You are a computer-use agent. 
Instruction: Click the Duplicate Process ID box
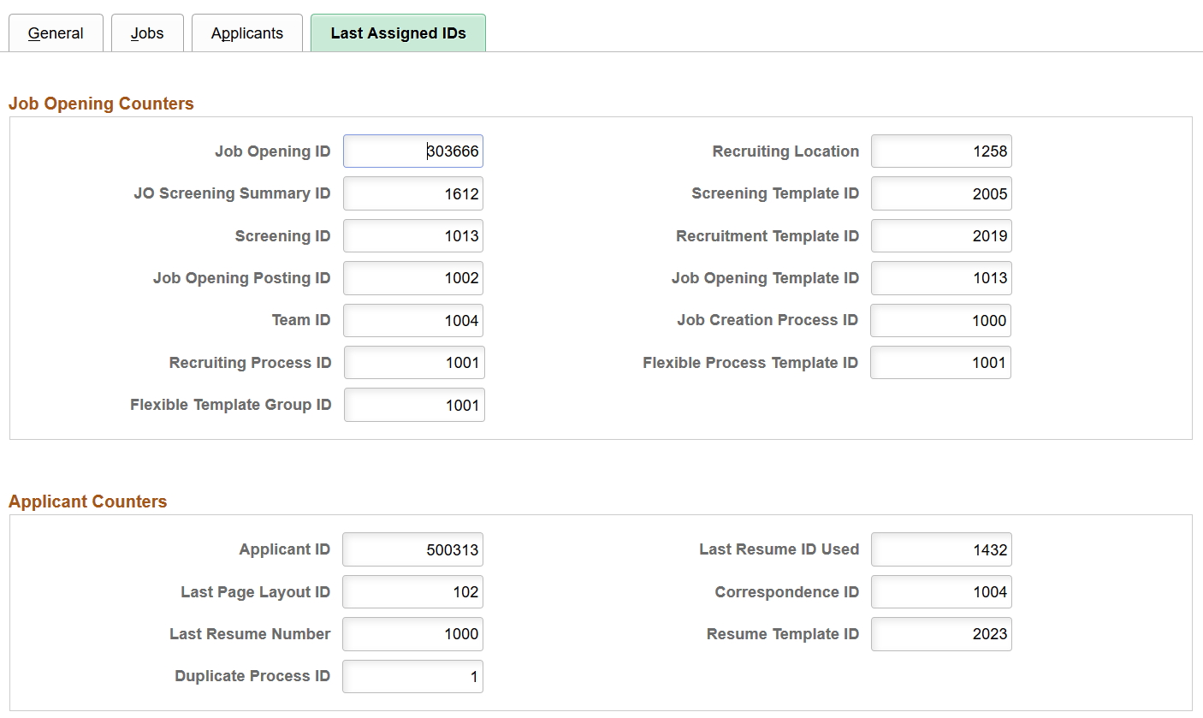pyautogui.click(x=412, y=677)
